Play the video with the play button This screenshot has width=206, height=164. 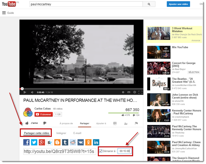click(x=25, y=92)
